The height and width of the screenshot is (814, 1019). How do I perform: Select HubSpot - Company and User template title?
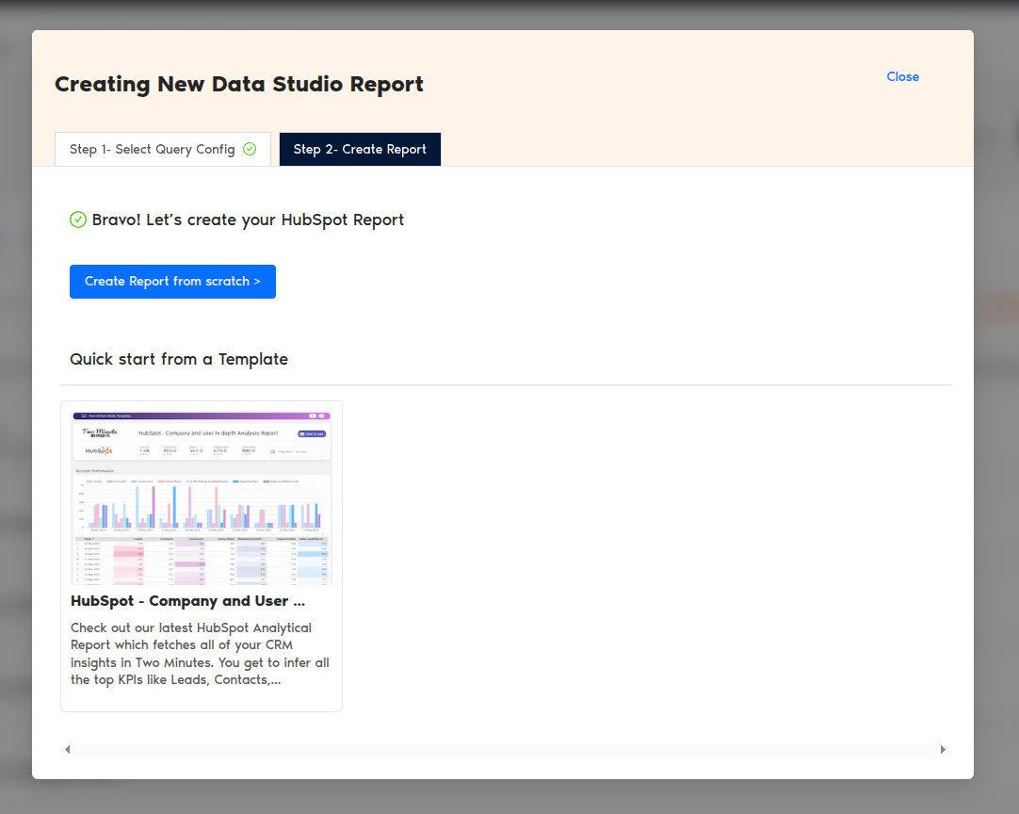pyautogui.click(x=187, y=601)
